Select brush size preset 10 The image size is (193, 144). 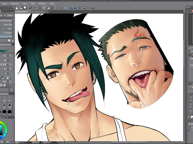10,106
